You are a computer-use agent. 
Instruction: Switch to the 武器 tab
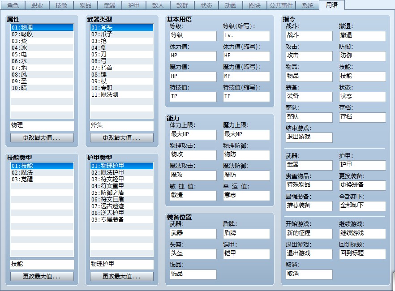pos(110,5)
